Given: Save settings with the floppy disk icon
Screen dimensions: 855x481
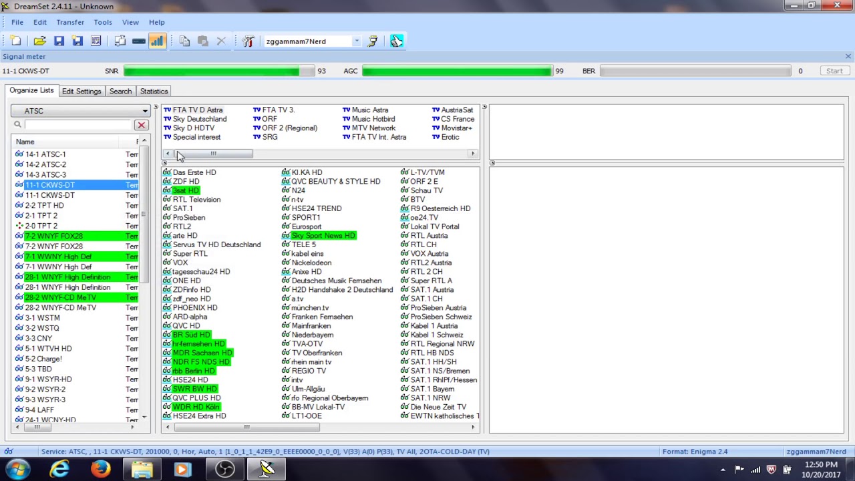Looking at the screenshot, I should pos(59,41).
